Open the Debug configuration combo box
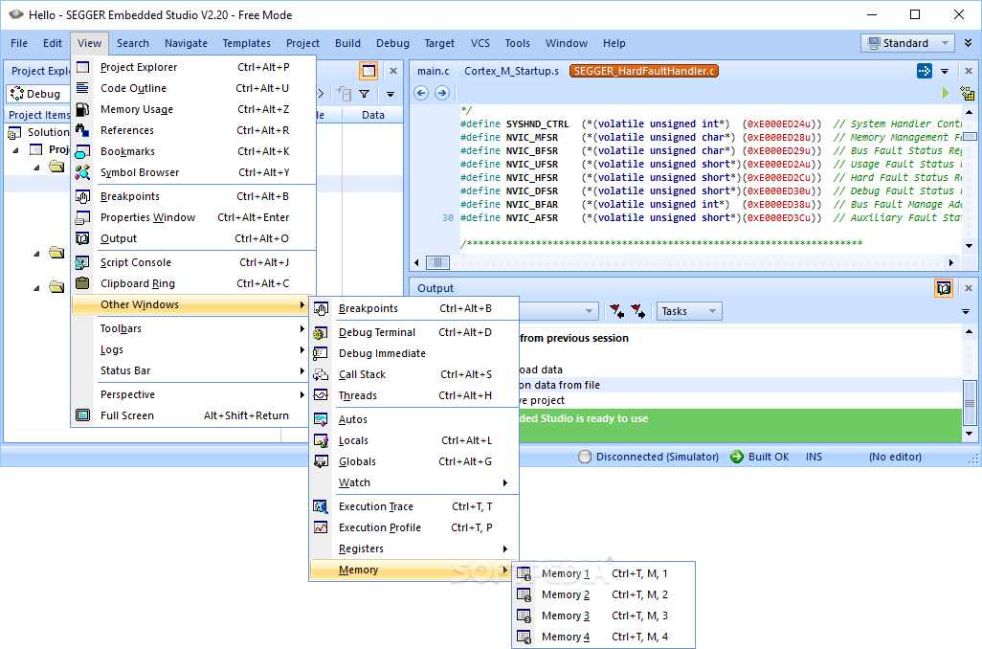 coord(37,94)
